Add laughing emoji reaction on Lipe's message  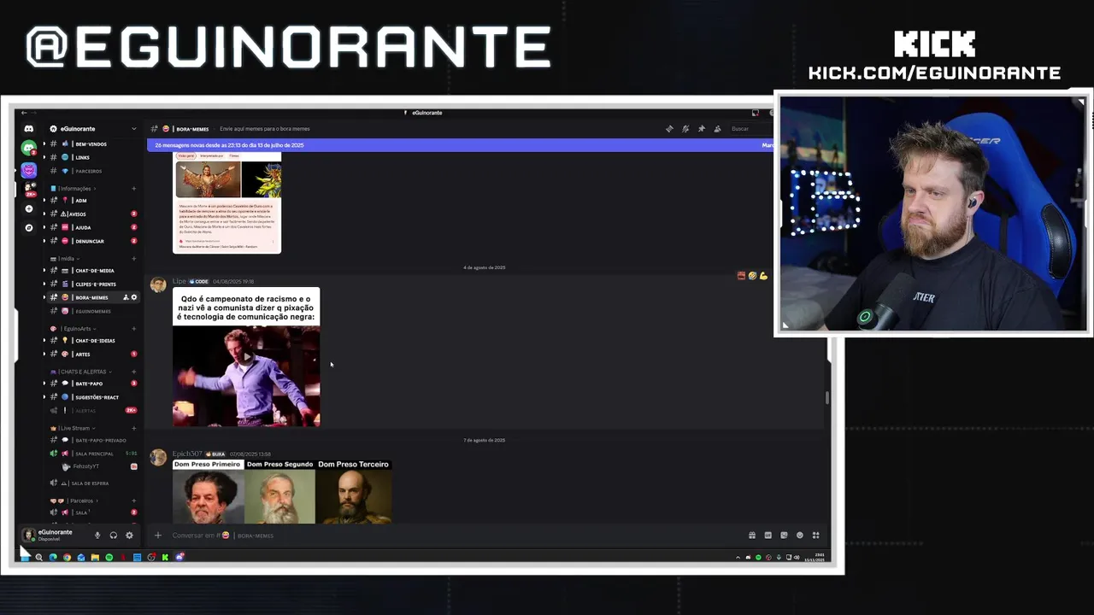pyautogui.click(x=752, y=276)
